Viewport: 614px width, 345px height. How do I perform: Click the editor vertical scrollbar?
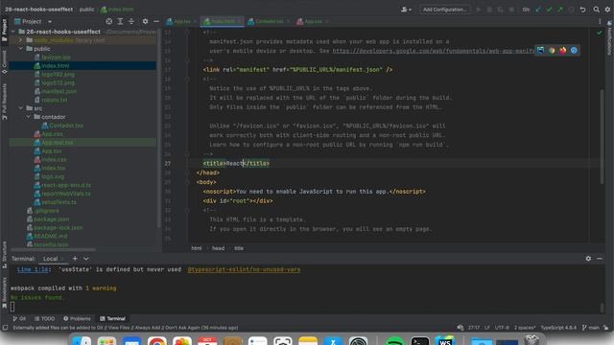tap(602, 136)
